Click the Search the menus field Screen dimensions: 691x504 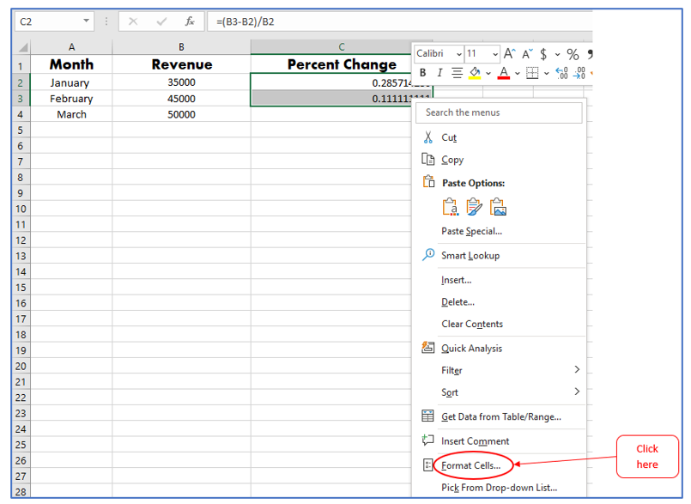tap(499, 112)
